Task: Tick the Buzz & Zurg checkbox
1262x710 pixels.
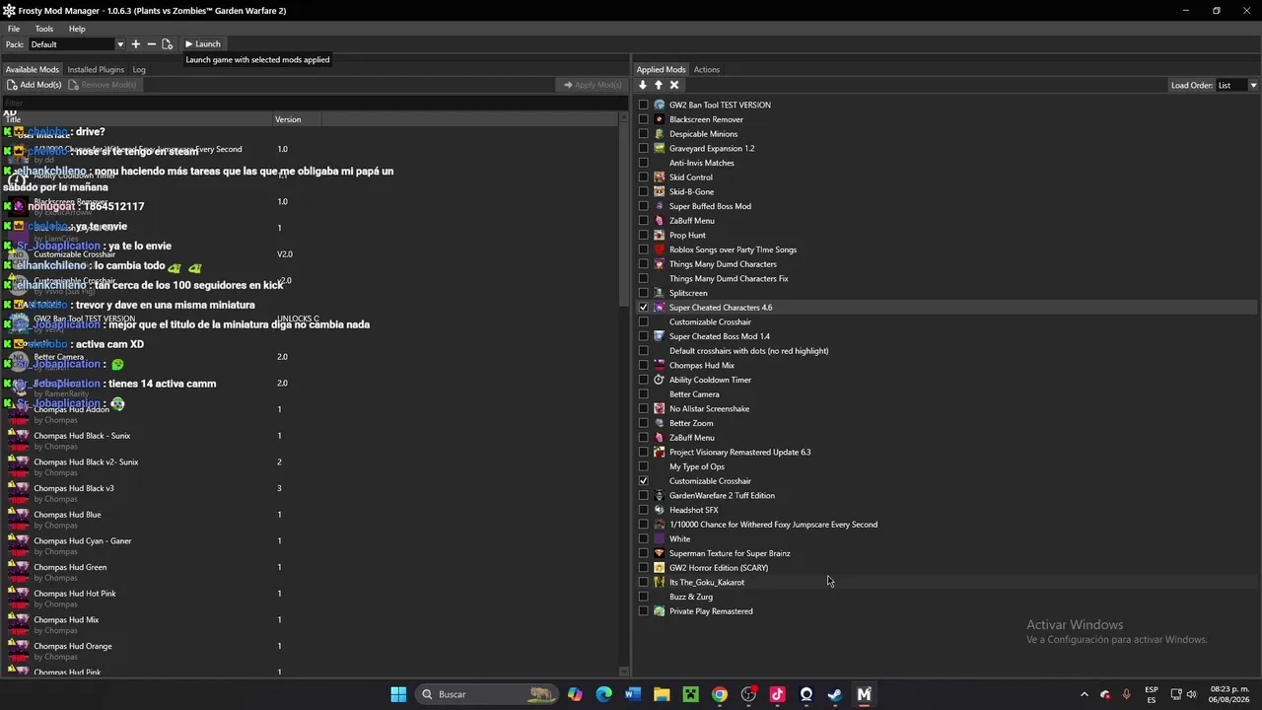Action: [644, 597]
